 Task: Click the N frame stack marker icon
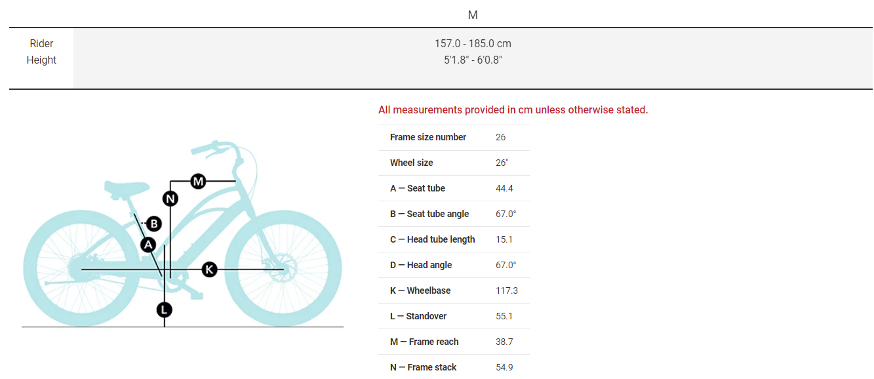(170, 199)
